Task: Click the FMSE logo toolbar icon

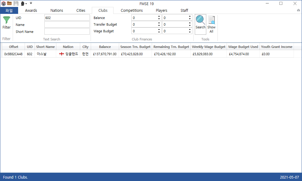Action: [3, 3]
